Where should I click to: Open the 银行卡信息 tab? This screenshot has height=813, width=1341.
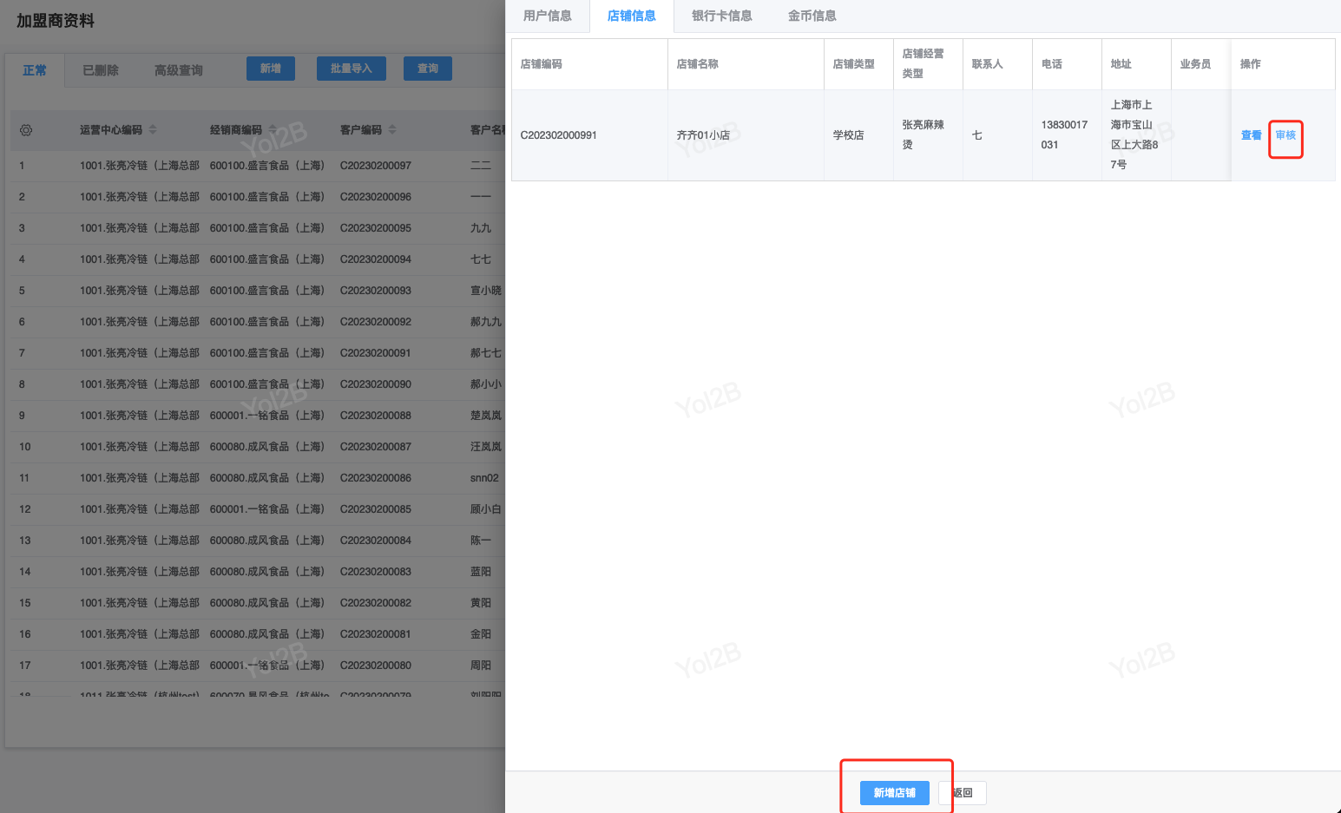tap(721, 16)
